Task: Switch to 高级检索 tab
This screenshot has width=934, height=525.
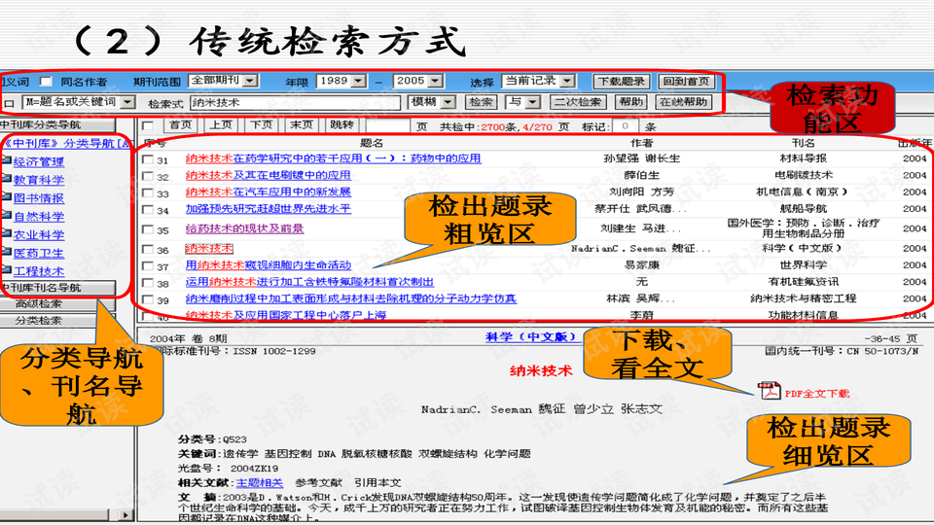Action: pyautogui.click(x=39, y=304)
